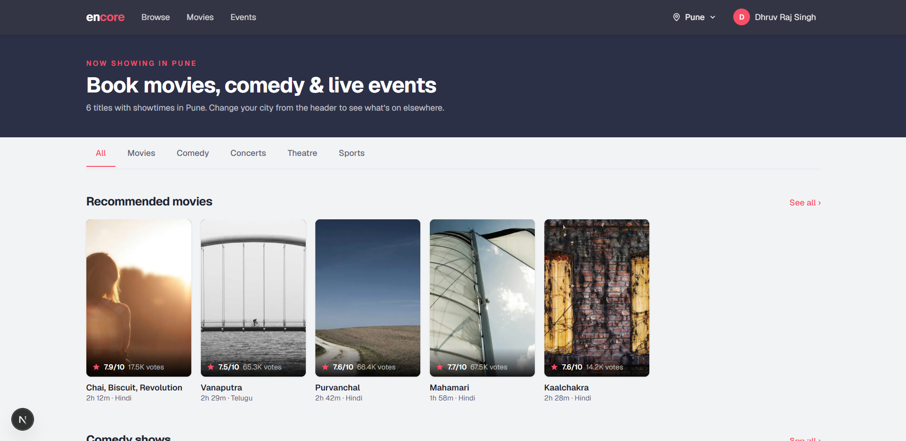Click the '65.3K votes' text
Image resolution: width=906 pixels, height=441 pixels.
[262, 367]
